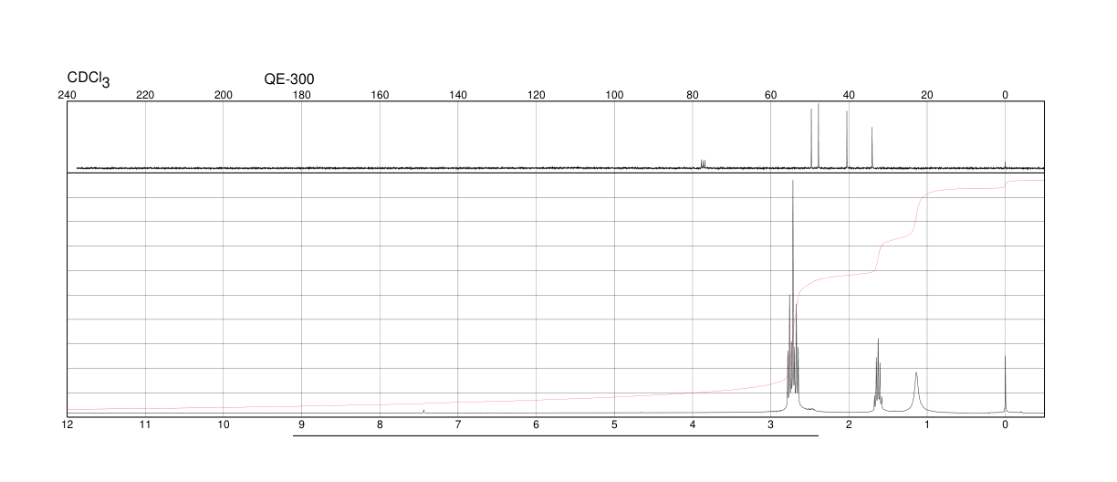The image size is (1117, 482).
Task: Click the 2 label on the proton axis
Action: [x=849, y=424]
